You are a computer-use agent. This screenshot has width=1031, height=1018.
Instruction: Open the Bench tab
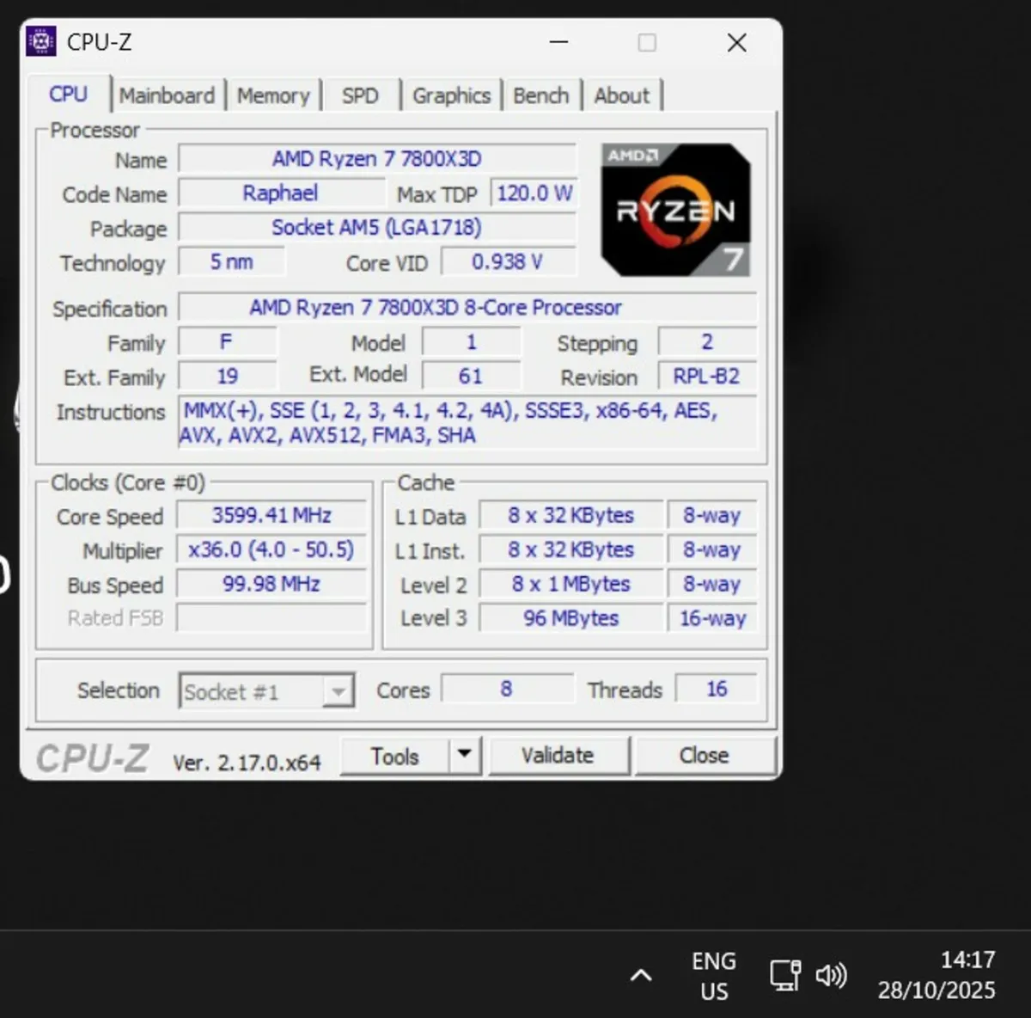point(541,95)
